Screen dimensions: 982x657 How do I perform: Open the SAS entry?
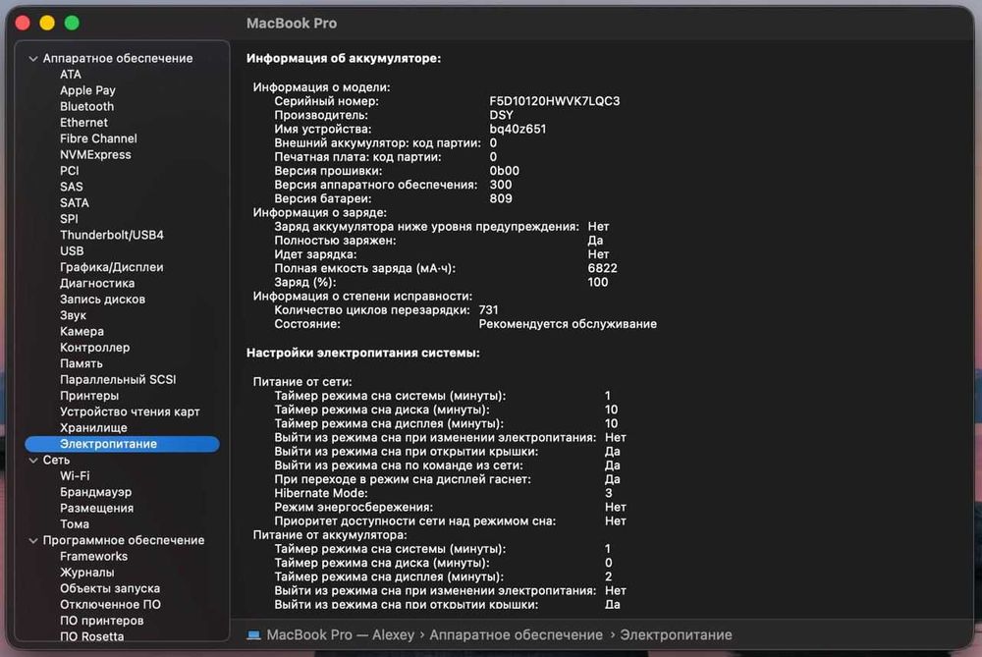click(x=72, y=187)
